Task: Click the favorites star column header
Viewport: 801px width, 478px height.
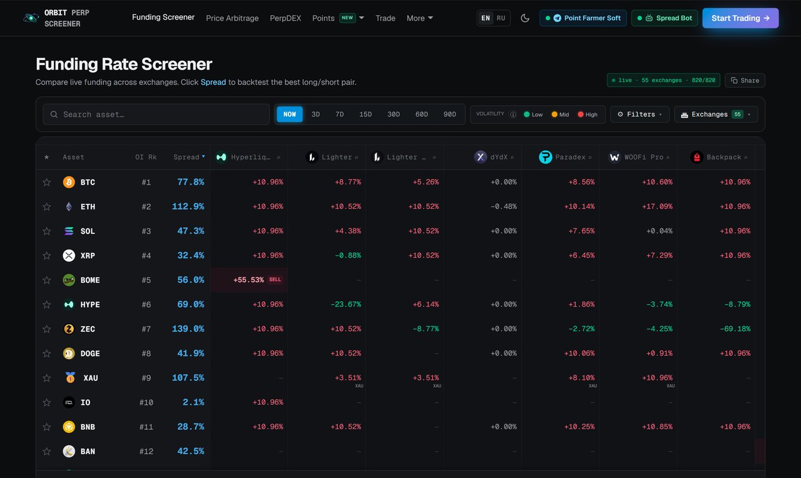Action: point(46,157)
